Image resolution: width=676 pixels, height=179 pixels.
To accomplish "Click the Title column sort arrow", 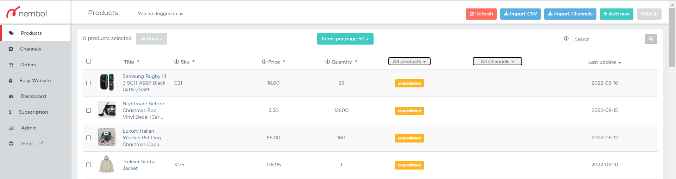I will (x=138, y=61).
